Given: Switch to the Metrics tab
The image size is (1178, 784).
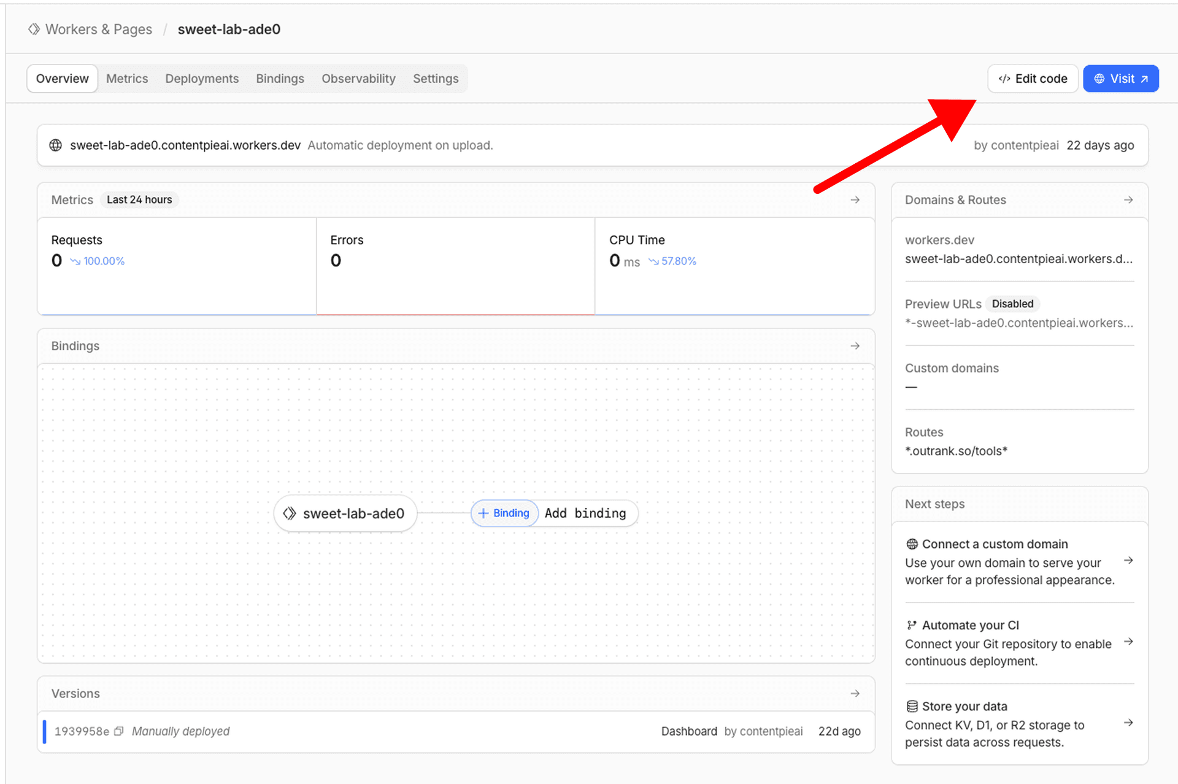Looking at the screenshot, I should [x=127, y=79].
